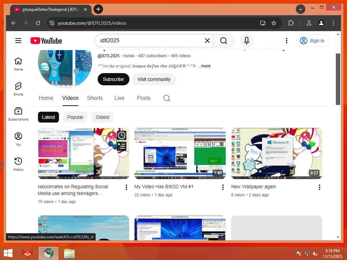Screen dimensions: 347x260
Task: Go back in the browser
Action: 14,23
